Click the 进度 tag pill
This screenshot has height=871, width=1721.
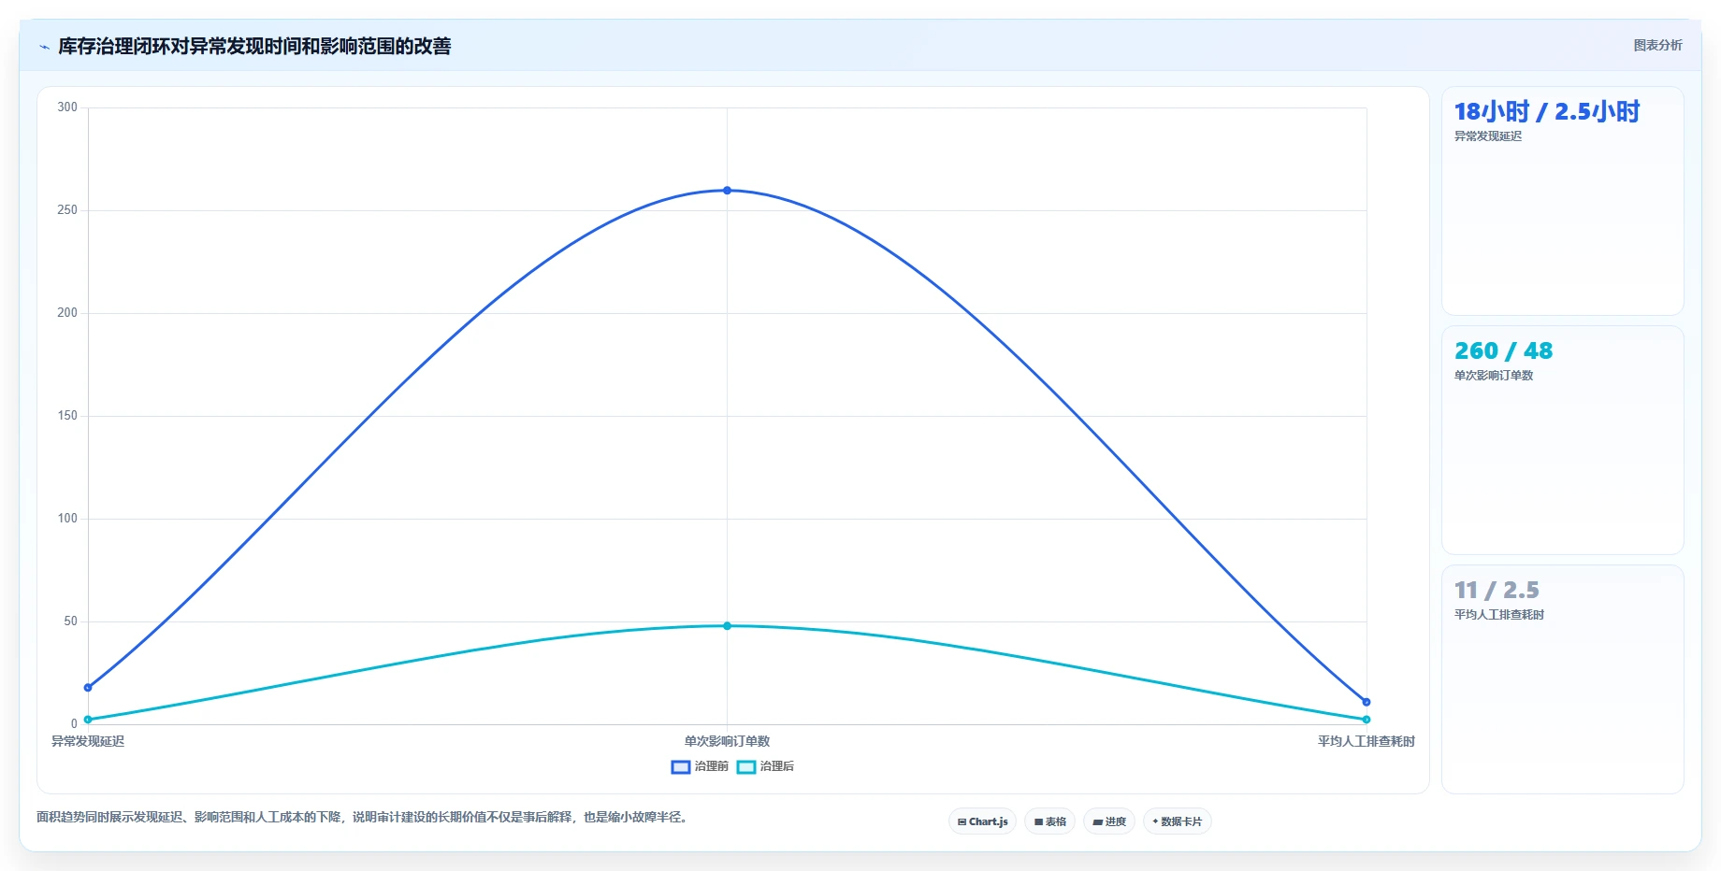pos(1109,821)
